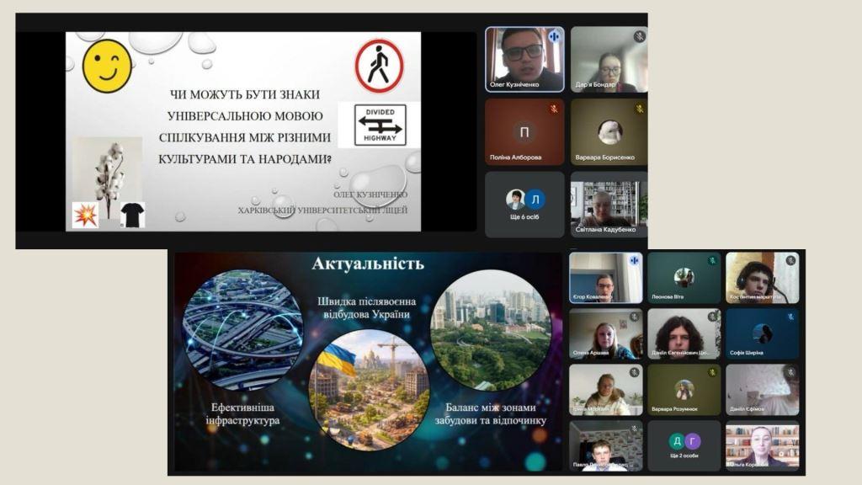The height and width of the screenshot is (485, 862).
Task: Expand the 'Ще 2 особи' participants tile
Action: (x=684, y=445)
